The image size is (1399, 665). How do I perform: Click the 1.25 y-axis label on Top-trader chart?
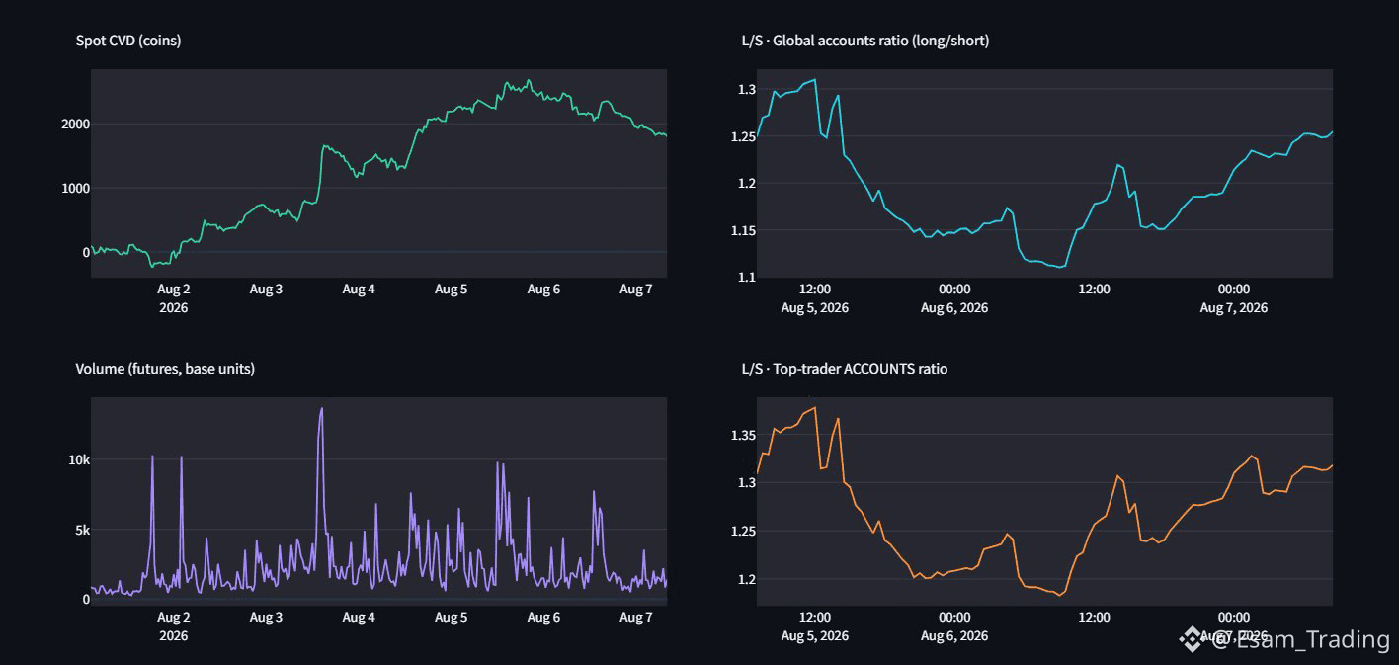[743, 532]
